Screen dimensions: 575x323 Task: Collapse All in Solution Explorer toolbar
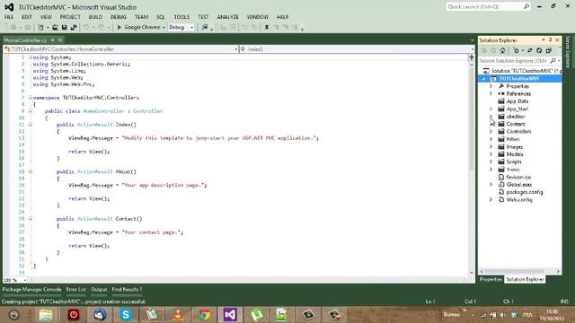[x=549, y=50]
